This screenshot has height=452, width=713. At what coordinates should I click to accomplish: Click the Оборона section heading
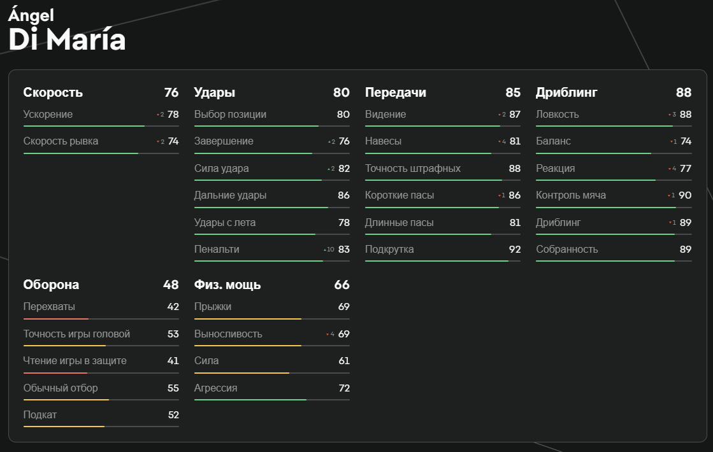coord(51,285)
